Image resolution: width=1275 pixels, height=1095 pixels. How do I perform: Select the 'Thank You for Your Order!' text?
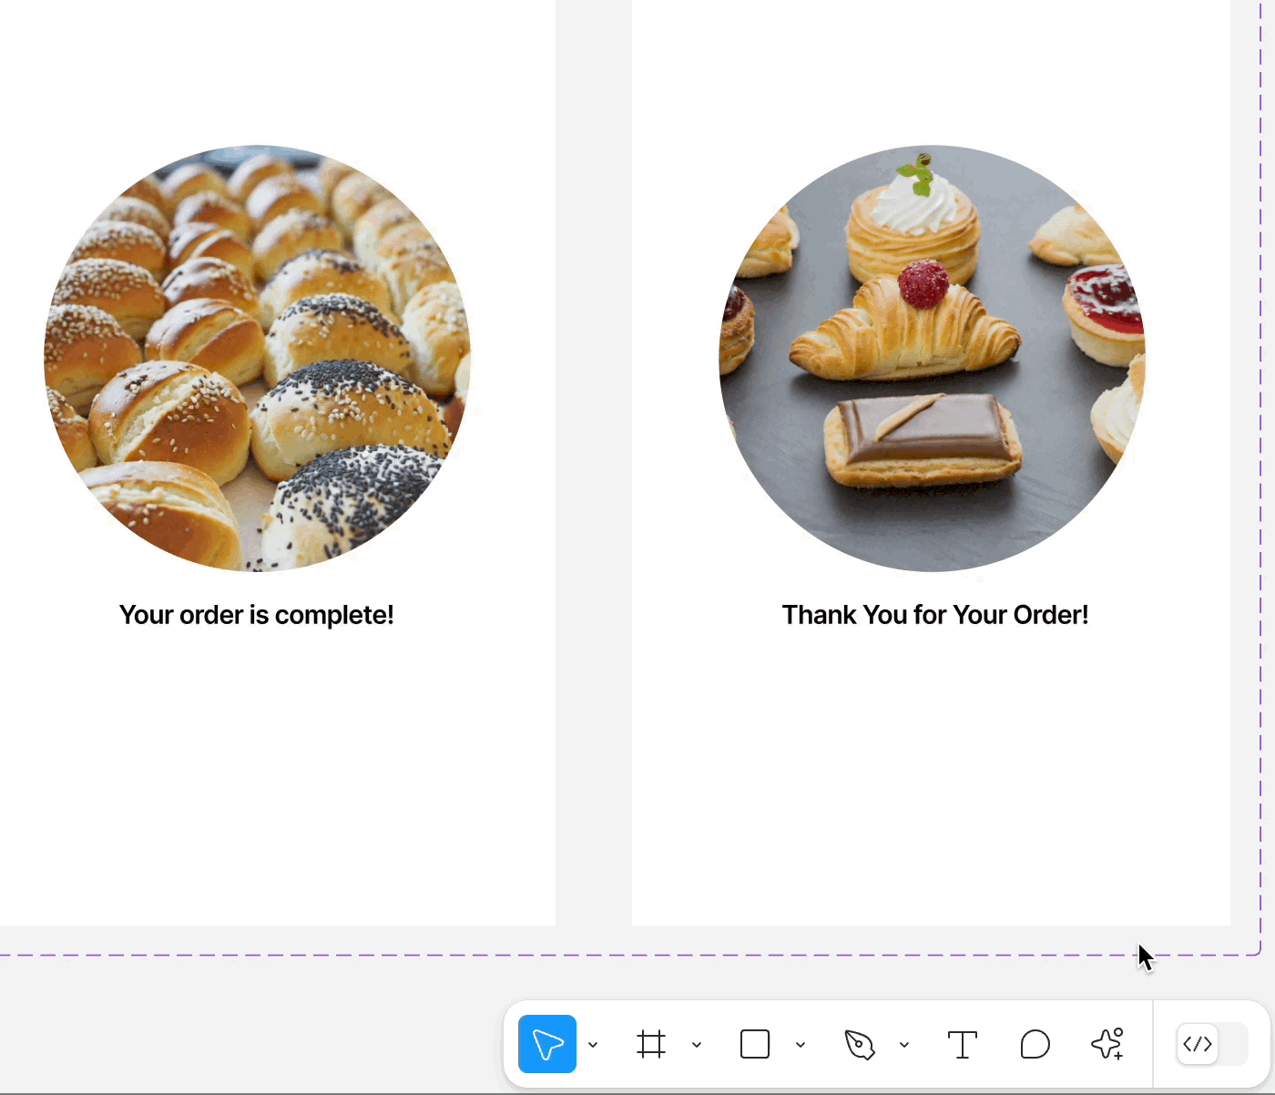pos(934,615)
